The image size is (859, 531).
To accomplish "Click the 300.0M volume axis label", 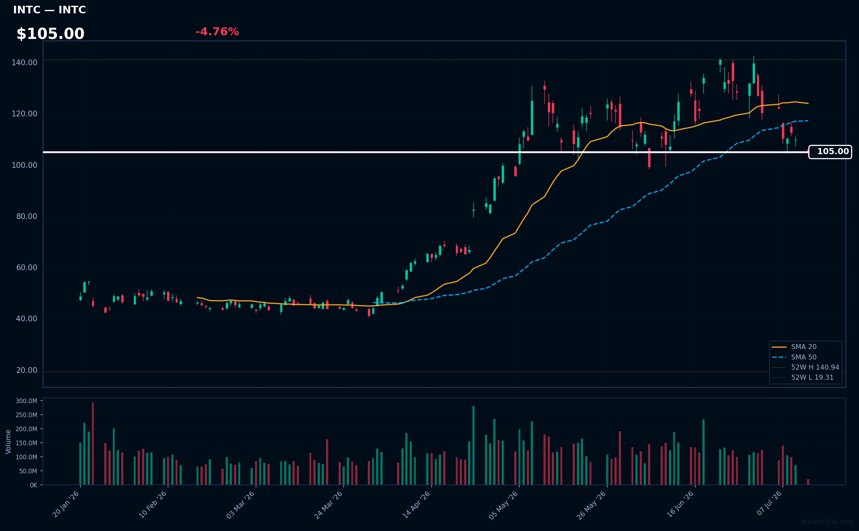I will tap(26, 401).
